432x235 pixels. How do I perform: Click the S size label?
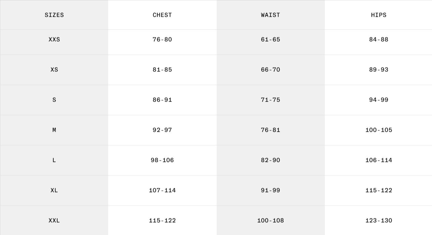54,100
